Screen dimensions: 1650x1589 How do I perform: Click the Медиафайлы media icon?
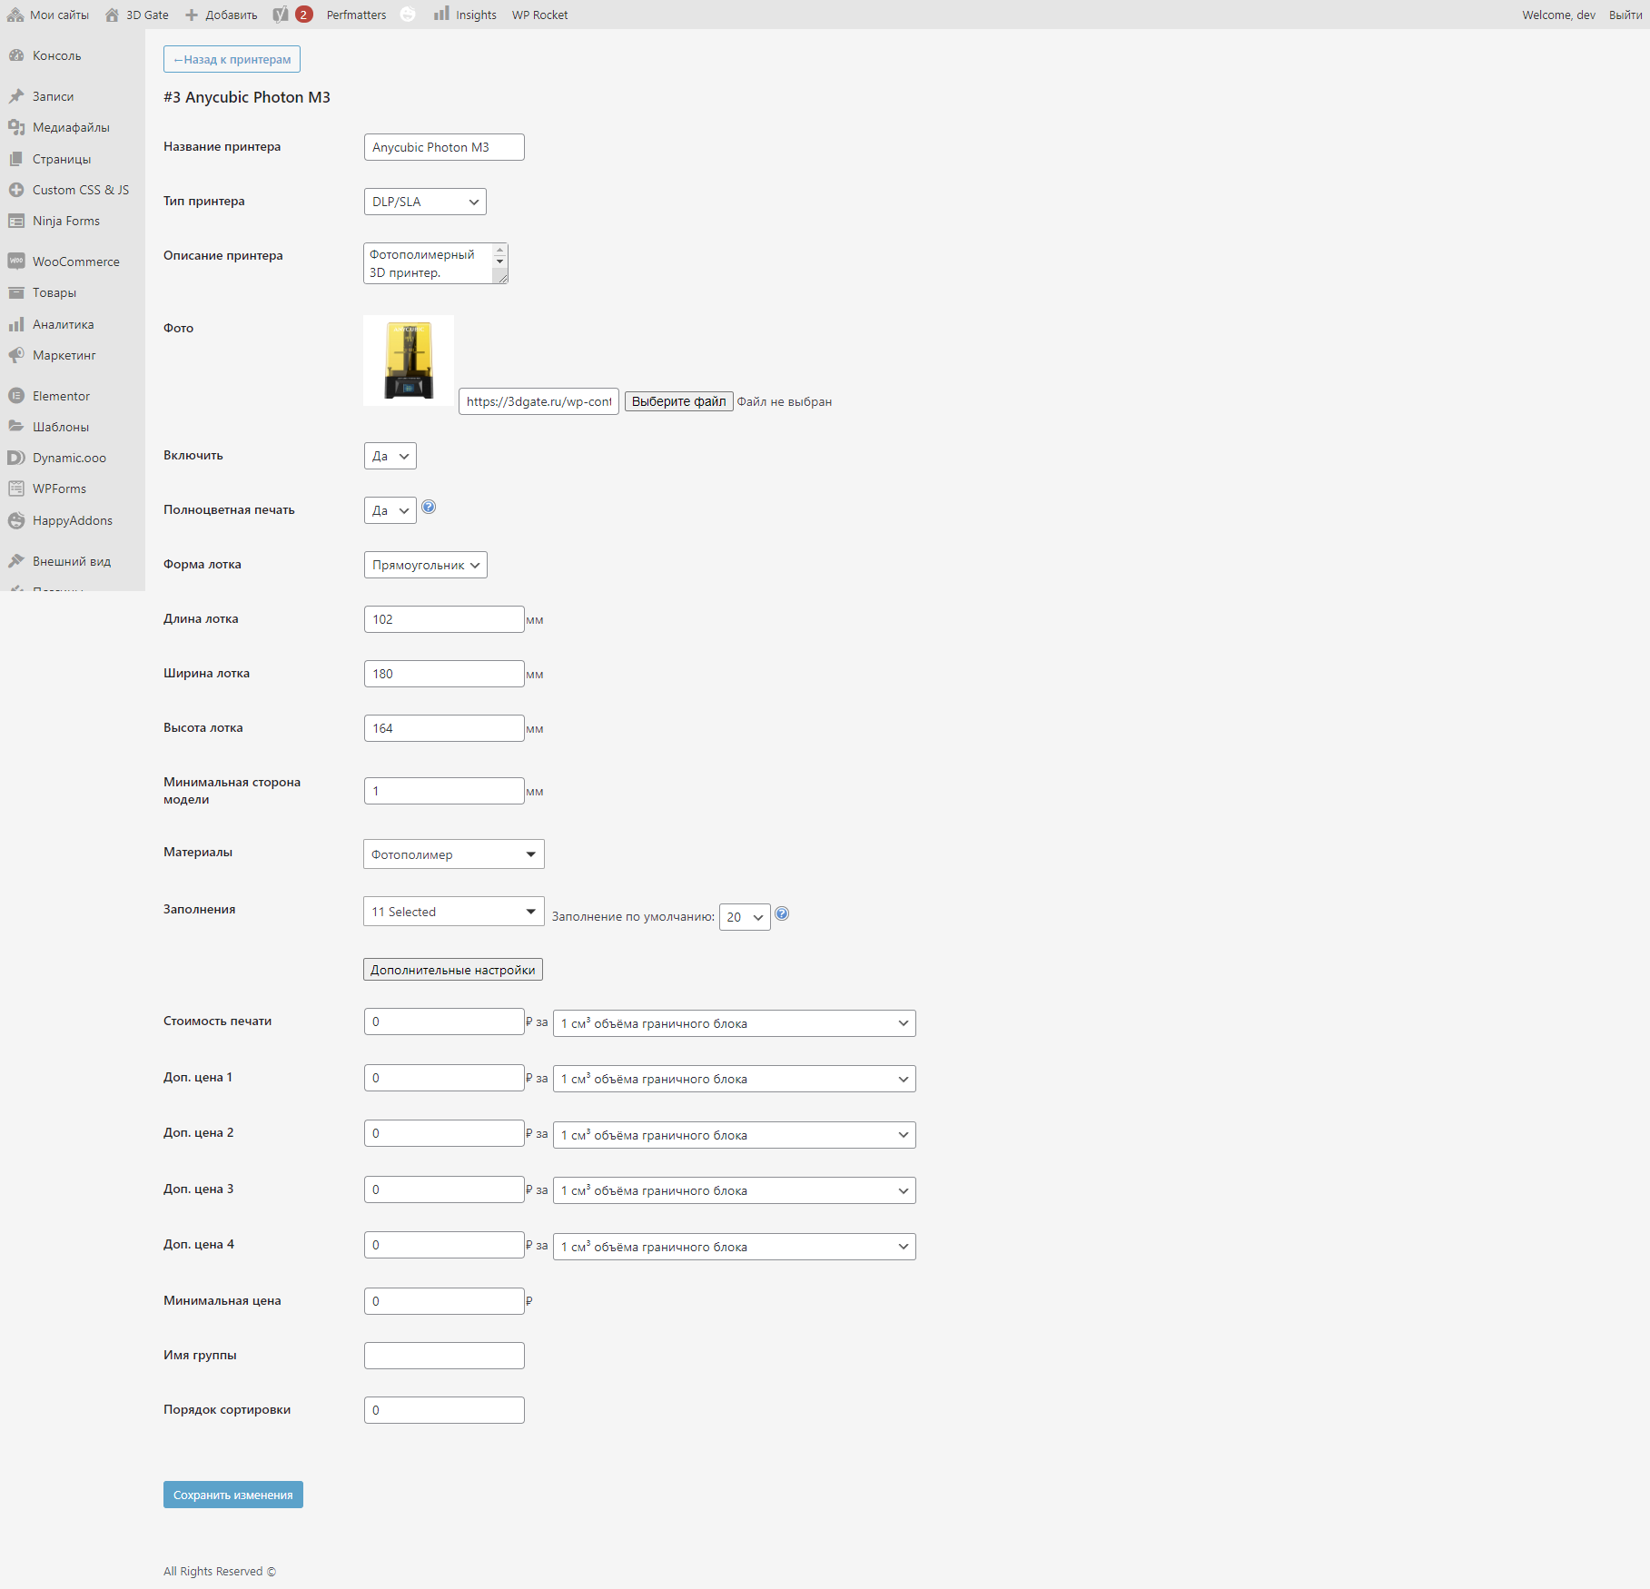(16, 127)
